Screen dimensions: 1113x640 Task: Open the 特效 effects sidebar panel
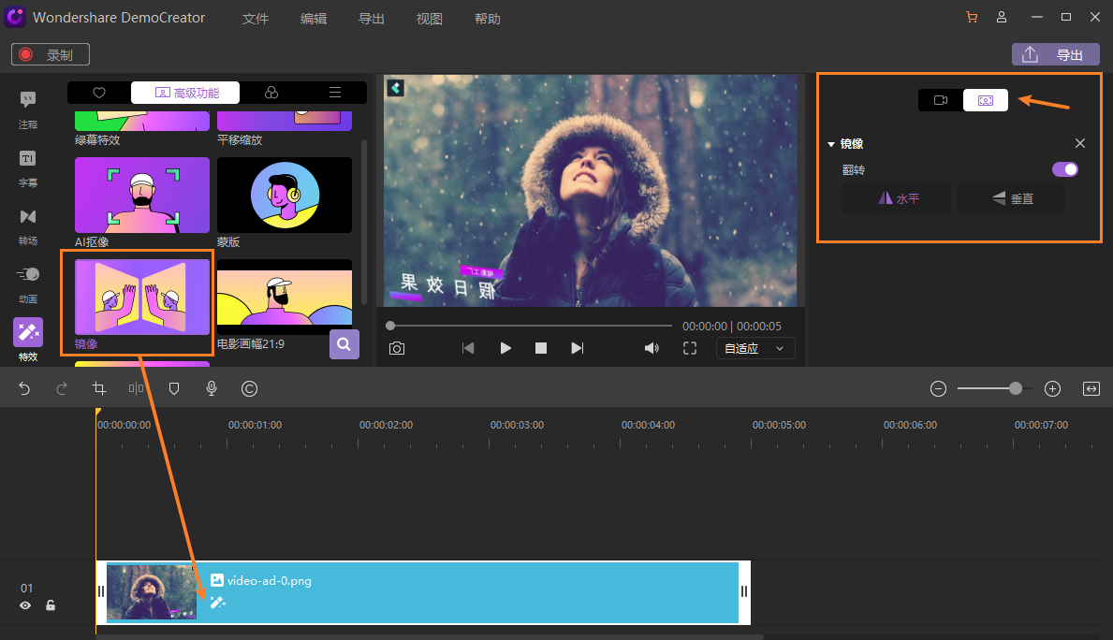pos(28,339)
